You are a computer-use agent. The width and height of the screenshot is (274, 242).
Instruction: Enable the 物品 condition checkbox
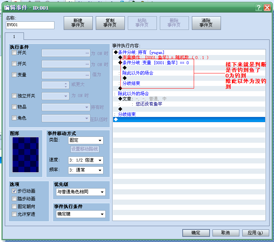pyautogui.click(x=14, y=107)
